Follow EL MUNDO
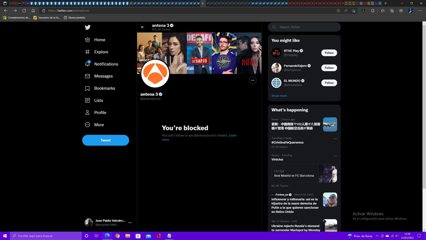 (329, 83)
